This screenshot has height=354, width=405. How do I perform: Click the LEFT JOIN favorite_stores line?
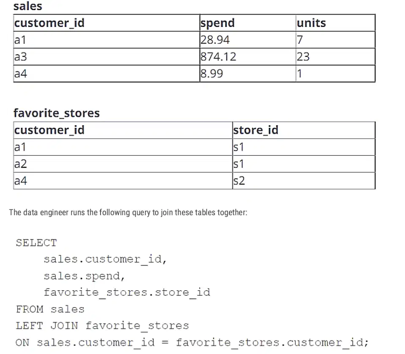pyautogui.click(x=102, y=326)
